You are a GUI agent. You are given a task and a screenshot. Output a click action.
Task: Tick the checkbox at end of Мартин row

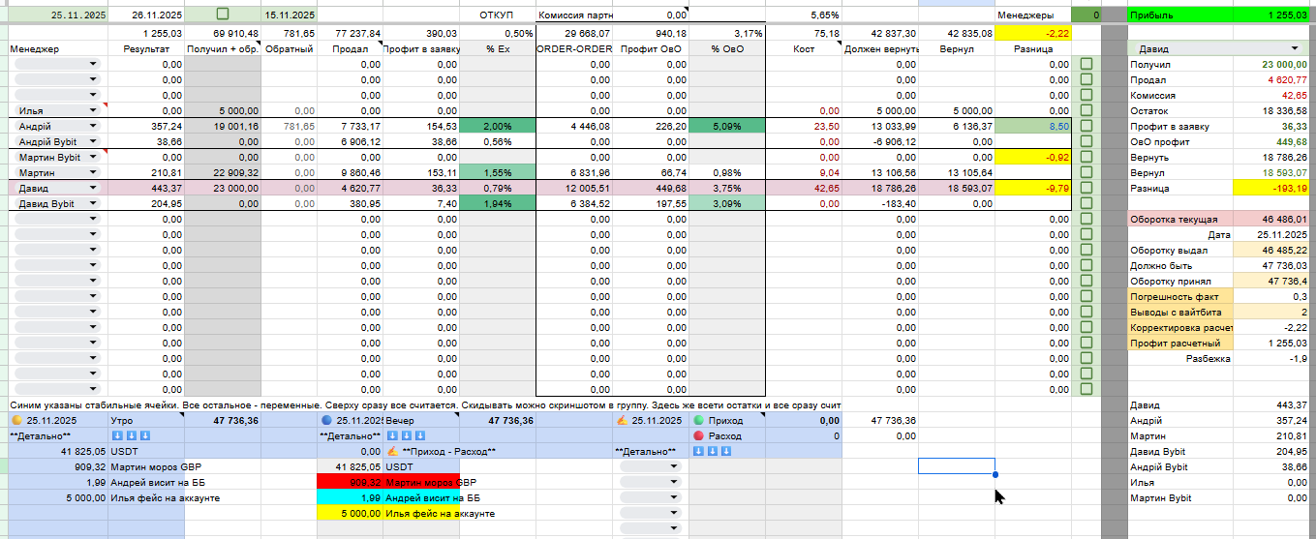(1086, 172)
